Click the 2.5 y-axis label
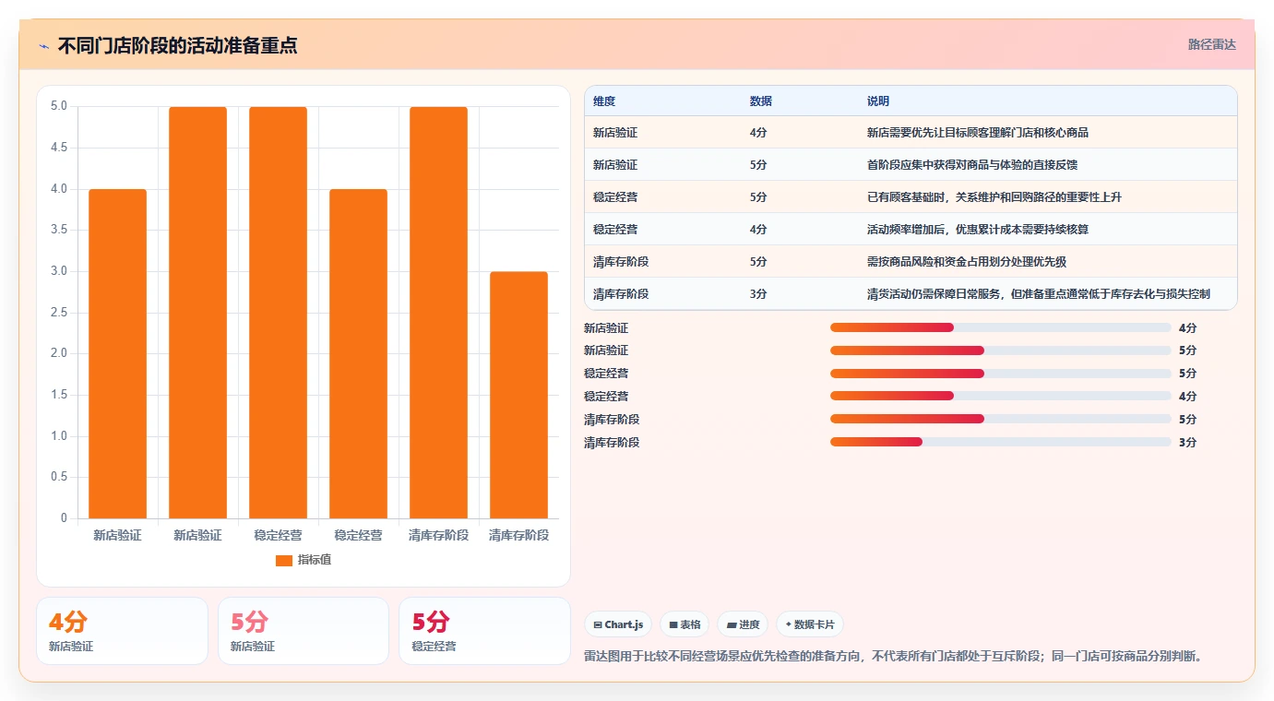Image resolution: width=1274 pixels, height=701 pixels. coord(59,312)
